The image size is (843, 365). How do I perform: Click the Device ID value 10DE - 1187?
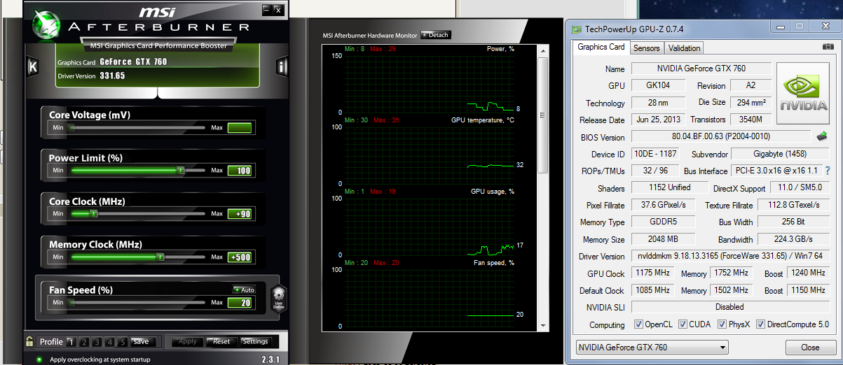(655, 154)
